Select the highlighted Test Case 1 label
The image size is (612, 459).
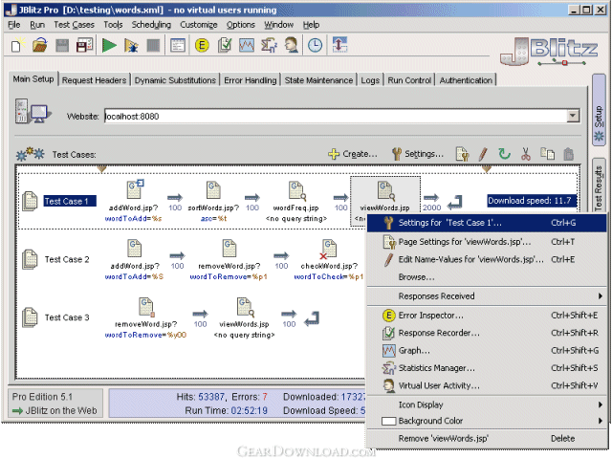70,201
